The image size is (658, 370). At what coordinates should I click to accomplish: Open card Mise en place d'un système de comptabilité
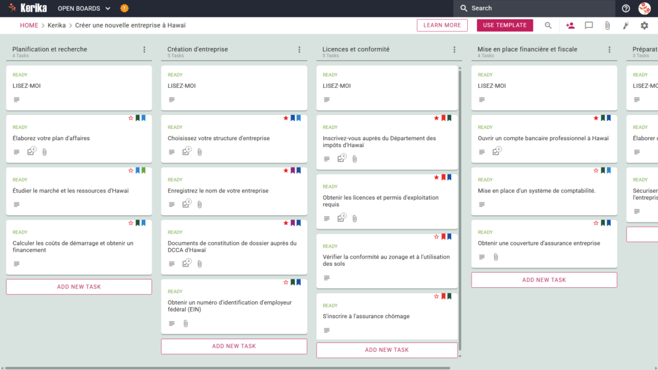click(544, 191)
